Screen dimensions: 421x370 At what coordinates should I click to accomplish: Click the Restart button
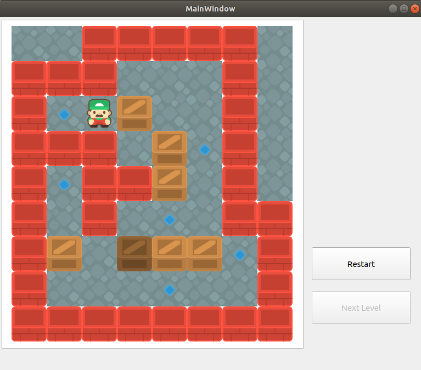pos(361,264)
